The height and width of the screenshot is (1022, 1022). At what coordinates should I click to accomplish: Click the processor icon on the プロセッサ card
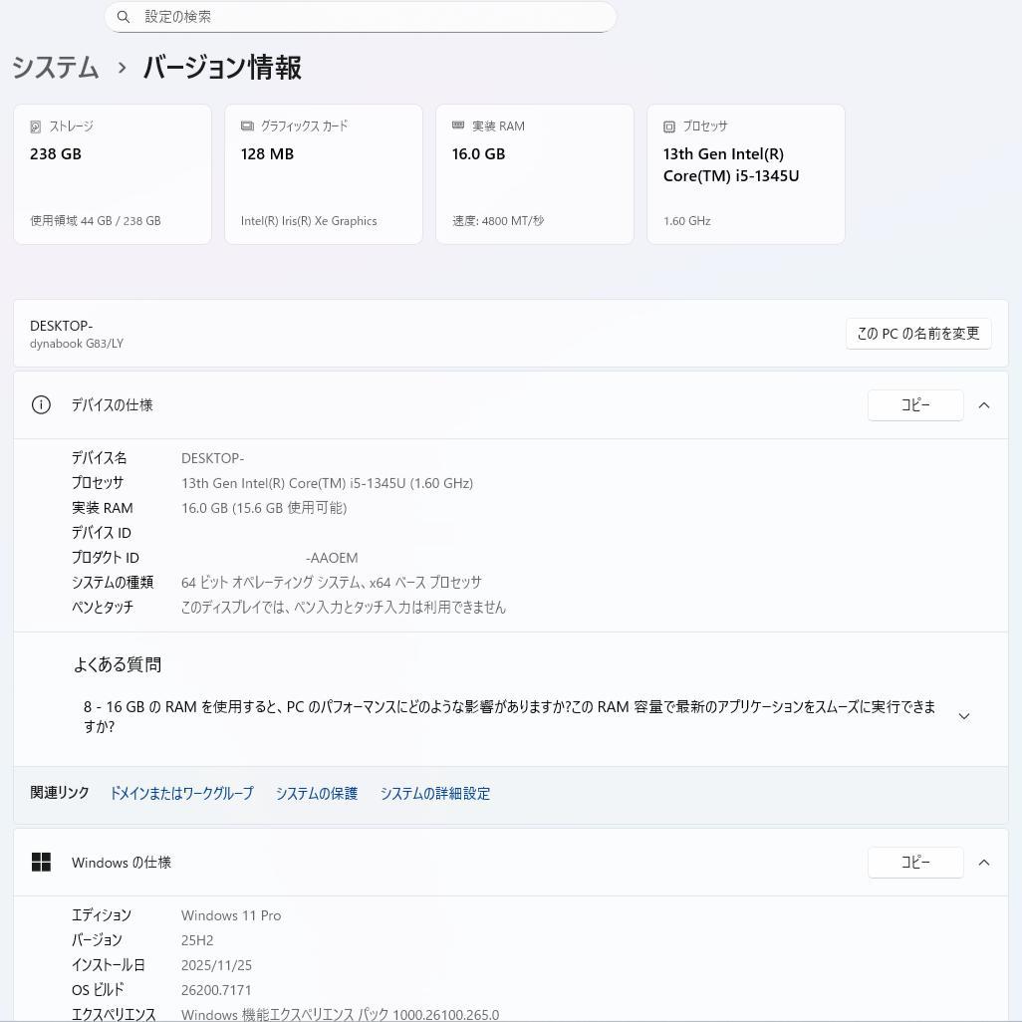[668, 126]
